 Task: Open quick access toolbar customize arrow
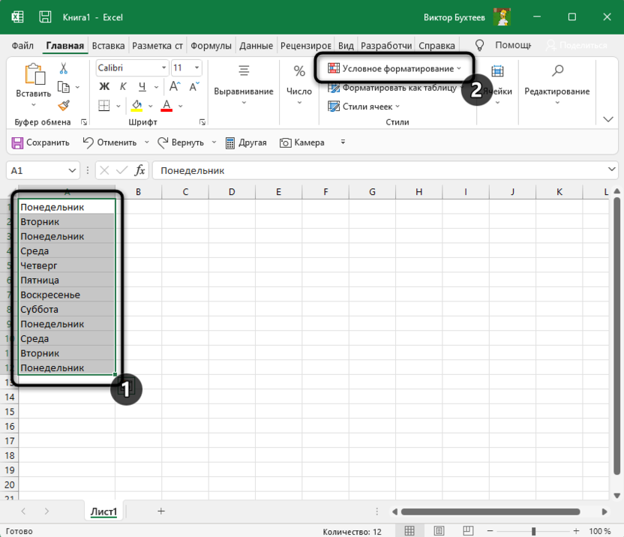click(343, 142)
